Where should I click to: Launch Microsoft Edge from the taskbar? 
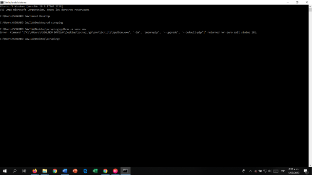click(x=85, y=171)
